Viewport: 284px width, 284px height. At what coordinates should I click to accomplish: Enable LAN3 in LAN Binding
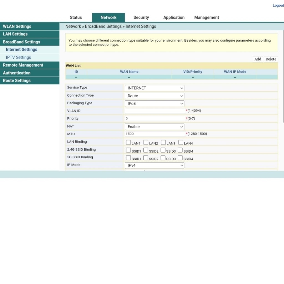(x=163, y=143)
